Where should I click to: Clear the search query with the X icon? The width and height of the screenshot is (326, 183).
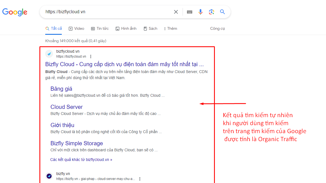176,12
